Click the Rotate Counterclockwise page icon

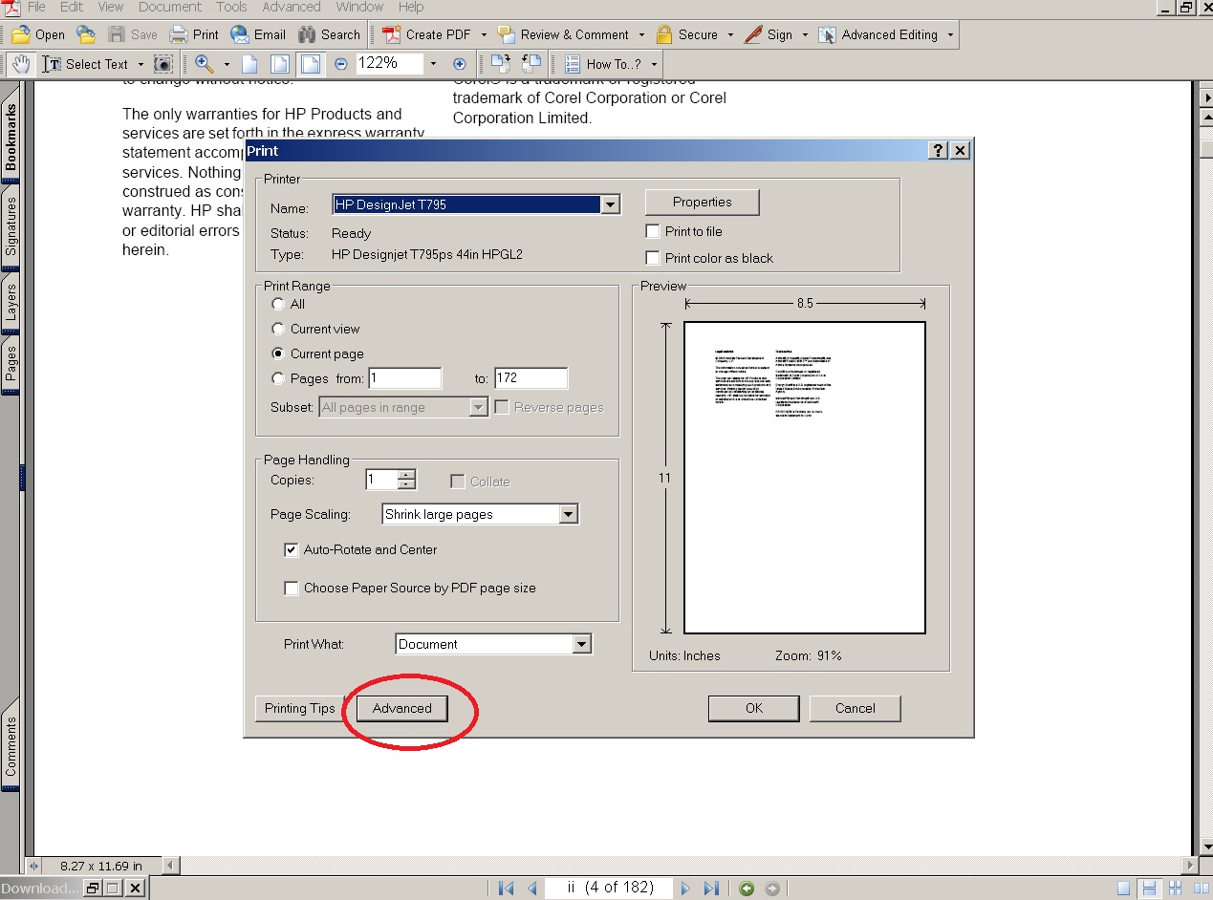(531, 64)
